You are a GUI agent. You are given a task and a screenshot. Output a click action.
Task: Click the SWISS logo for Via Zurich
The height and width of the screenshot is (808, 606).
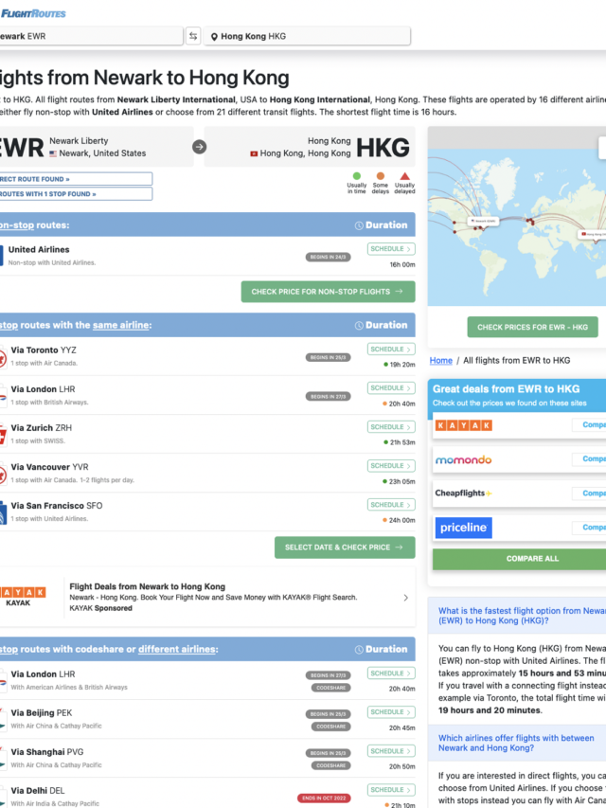[3, 435]
